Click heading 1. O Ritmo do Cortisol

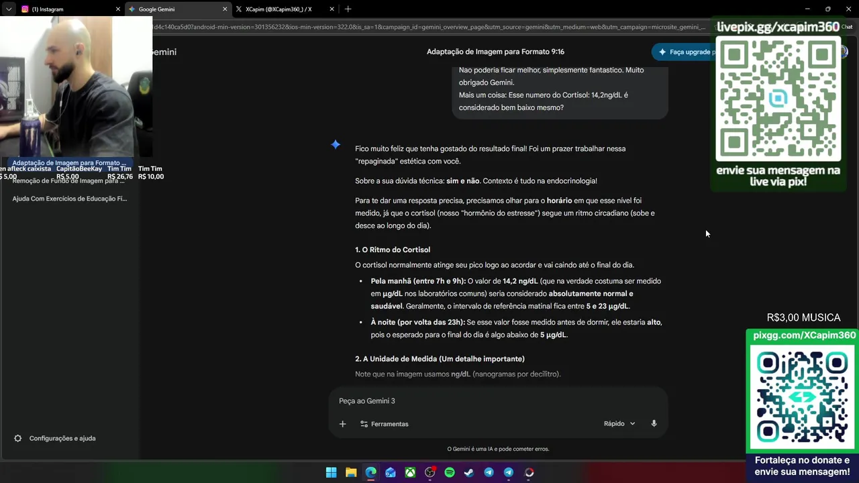coord(393,250)
